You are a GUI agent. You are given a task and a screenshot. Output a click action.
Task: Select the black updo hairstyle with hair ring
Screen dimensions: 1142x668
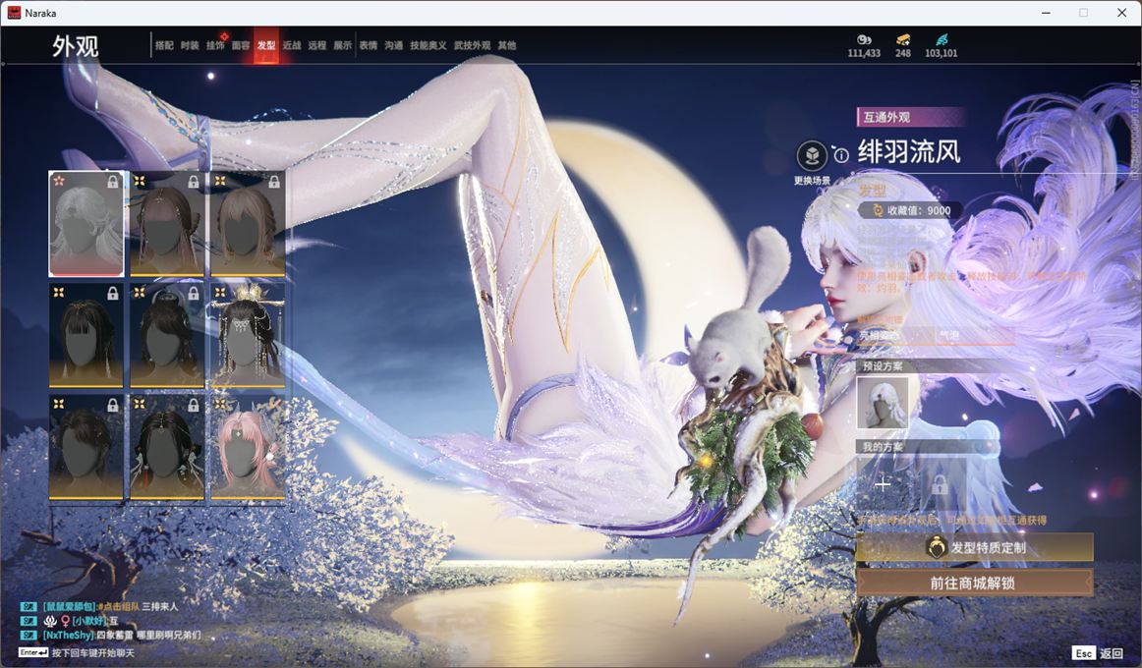[x=167, y=335]
